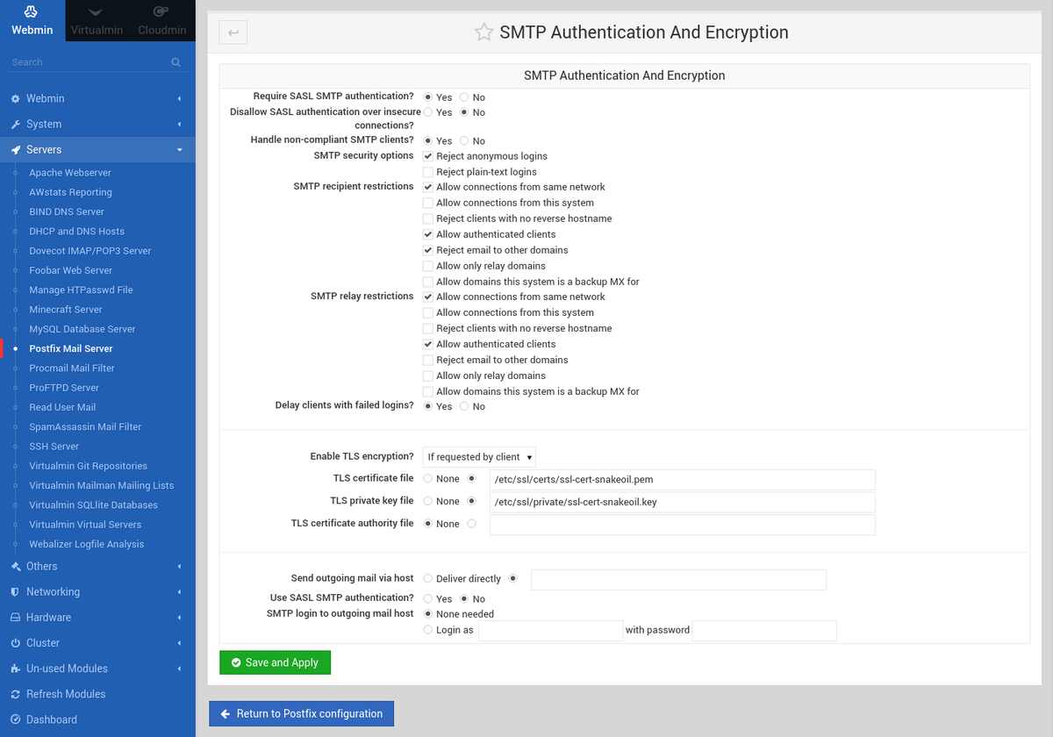Select No for Delay clients with failed logins
The width and height of the screenshot is (1053, 737).
464,406
